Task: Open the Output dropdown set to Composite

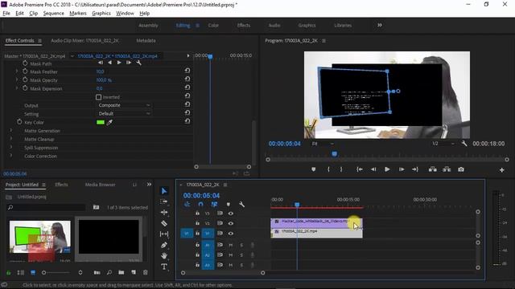Action: [124, 105]
